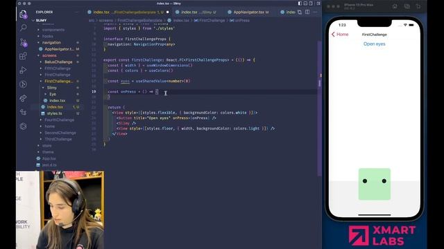Select the SecondChallenge folder
The width and height of the screenshot is (444, 249).
60,133
